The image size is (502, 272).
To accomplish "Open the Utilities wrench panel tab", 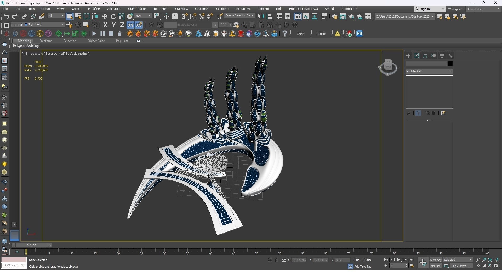I will click(450, 56).
